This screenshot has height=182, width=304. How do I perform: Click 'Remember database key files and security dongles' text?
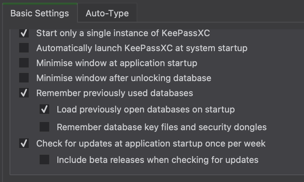162,127
